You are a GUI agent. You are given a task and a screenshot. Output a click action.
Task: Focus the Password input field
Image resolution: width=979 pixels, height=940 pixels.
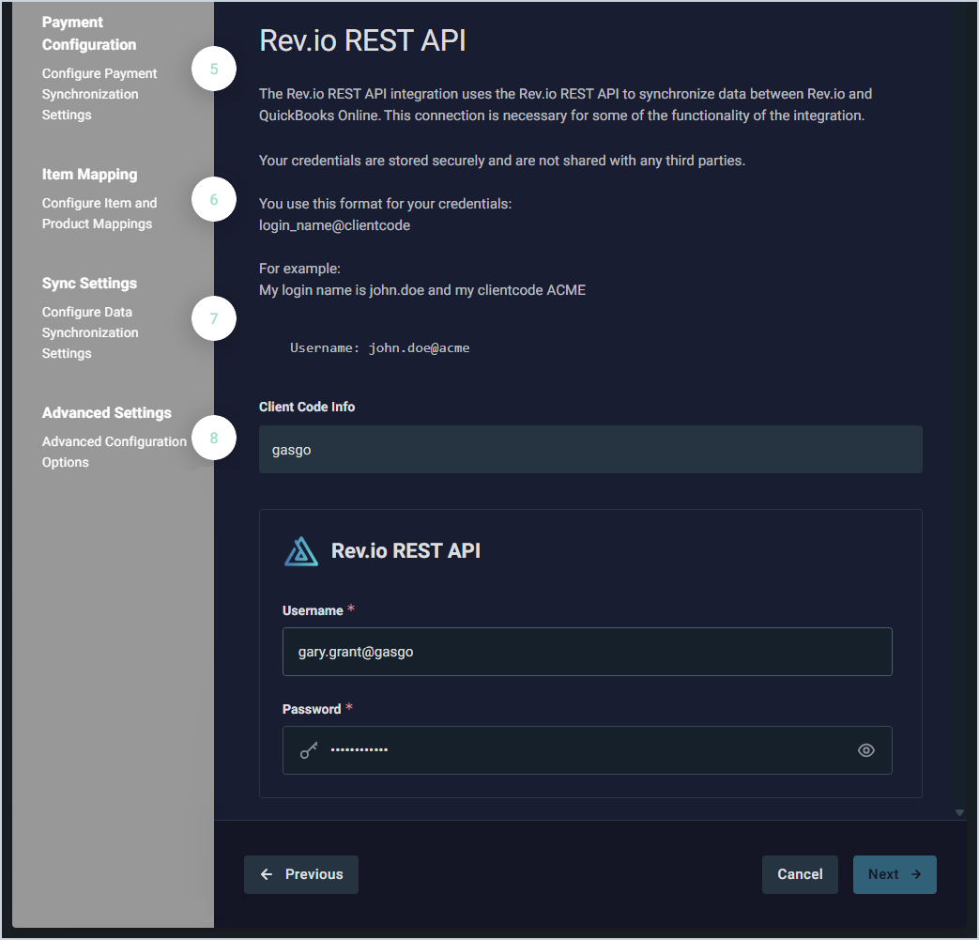tap(588, 750)
